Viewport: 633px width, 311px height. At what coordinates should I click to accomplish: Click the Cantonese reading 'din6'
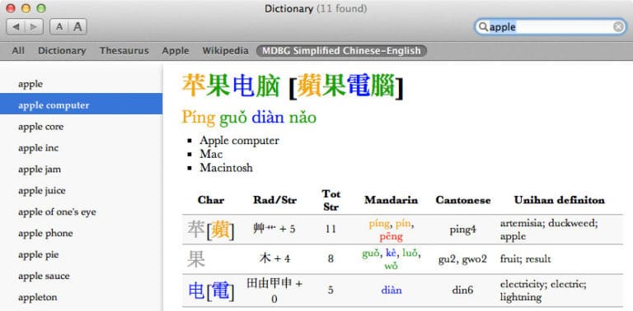coord(462,290)
